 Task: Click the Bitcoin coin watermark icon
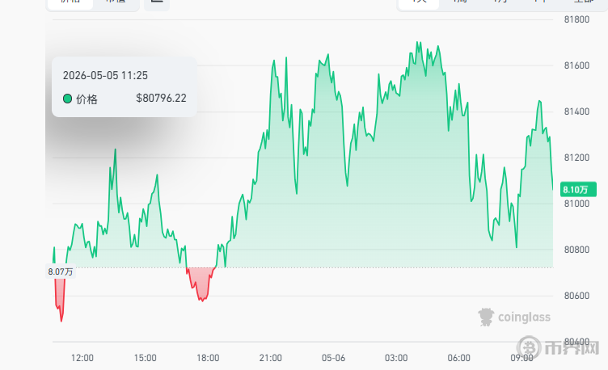click(529, 347)
